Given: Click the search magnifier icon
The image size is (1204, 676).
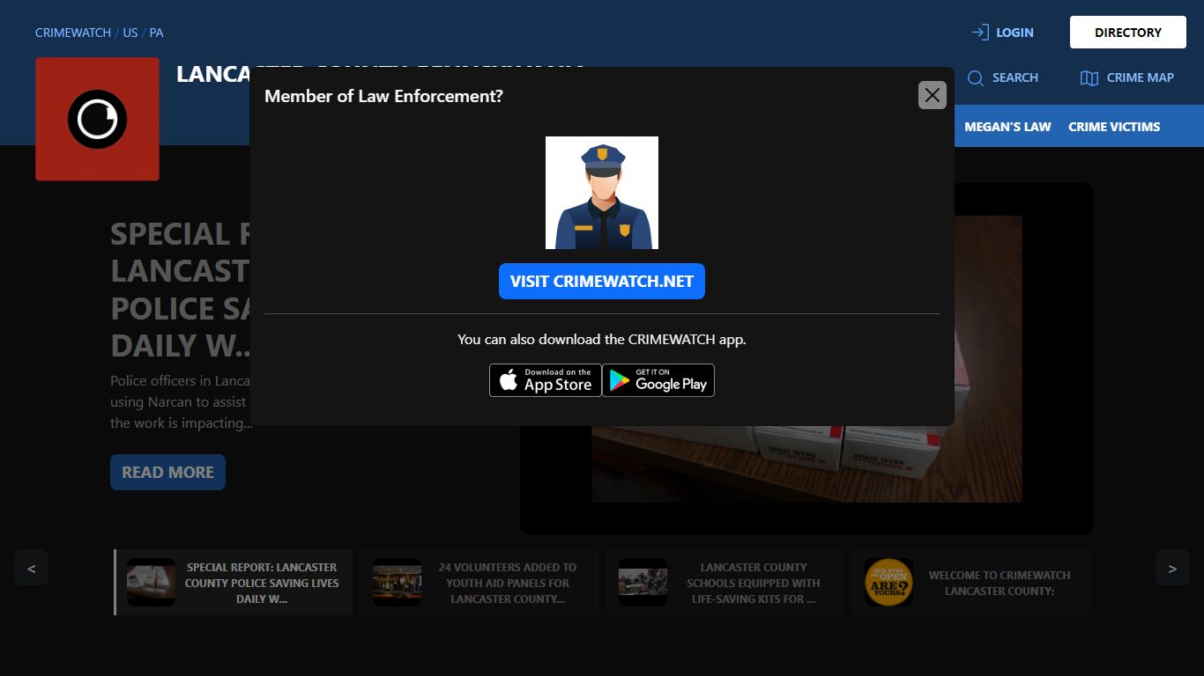Looking at the screenshot, I should (976, 77).
